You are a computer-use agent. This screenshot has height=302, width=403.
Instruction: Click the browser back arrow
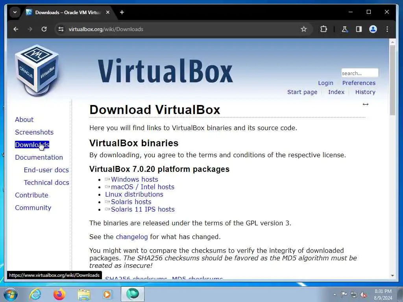point(16,29)
